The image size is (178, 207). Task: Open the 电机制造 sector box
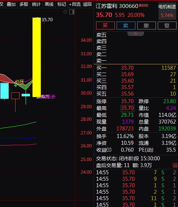click(x=167, y=11)
